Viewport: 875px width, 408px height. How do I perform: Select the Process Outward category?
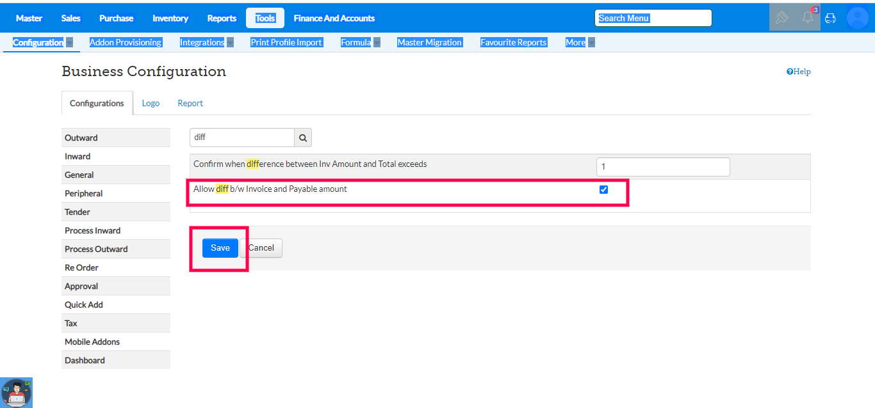coord(116,249)
